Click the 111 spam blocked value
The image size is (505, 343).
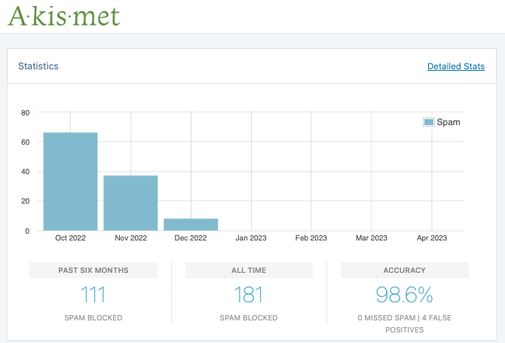click(x=93, y=295)
